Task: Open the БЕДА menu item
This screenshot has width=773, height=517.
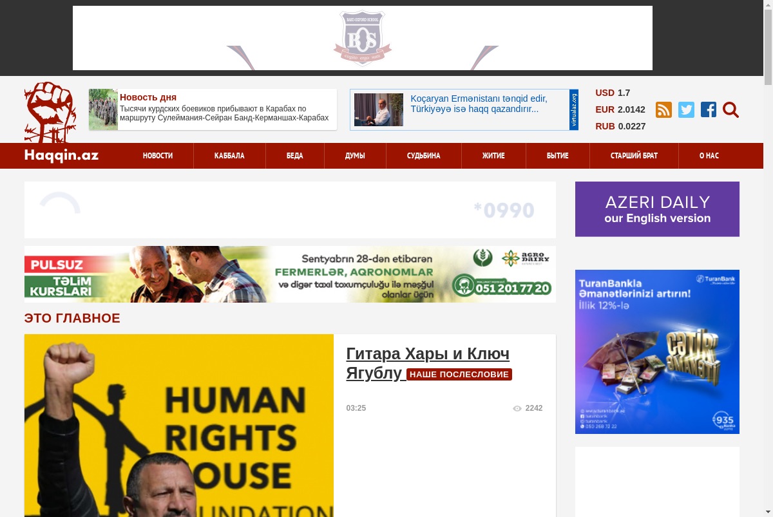Action: 295,156
